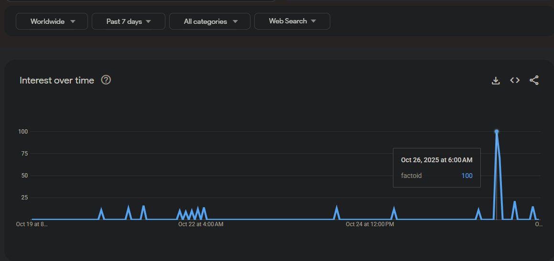Click the peak data point at 100

[497, 132]
